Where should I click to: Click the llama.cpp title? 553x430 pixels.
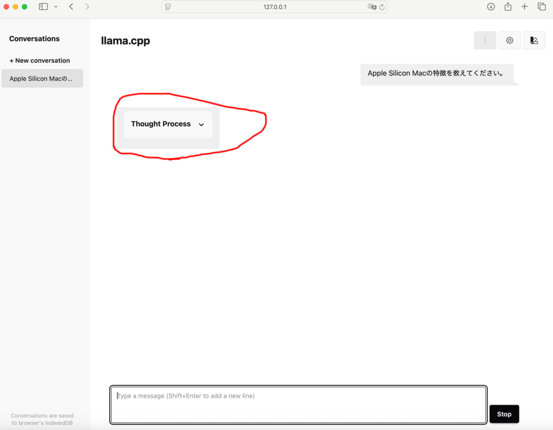[x=125, y=41]
